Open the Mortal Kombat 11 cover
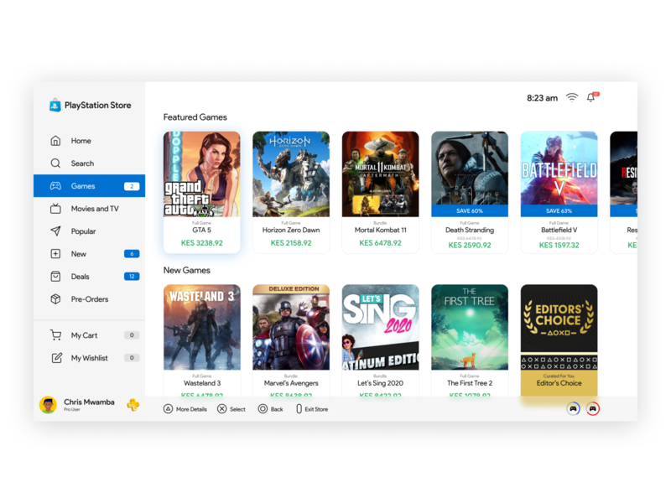Screen dimensions: 671x503 [381, 174]
